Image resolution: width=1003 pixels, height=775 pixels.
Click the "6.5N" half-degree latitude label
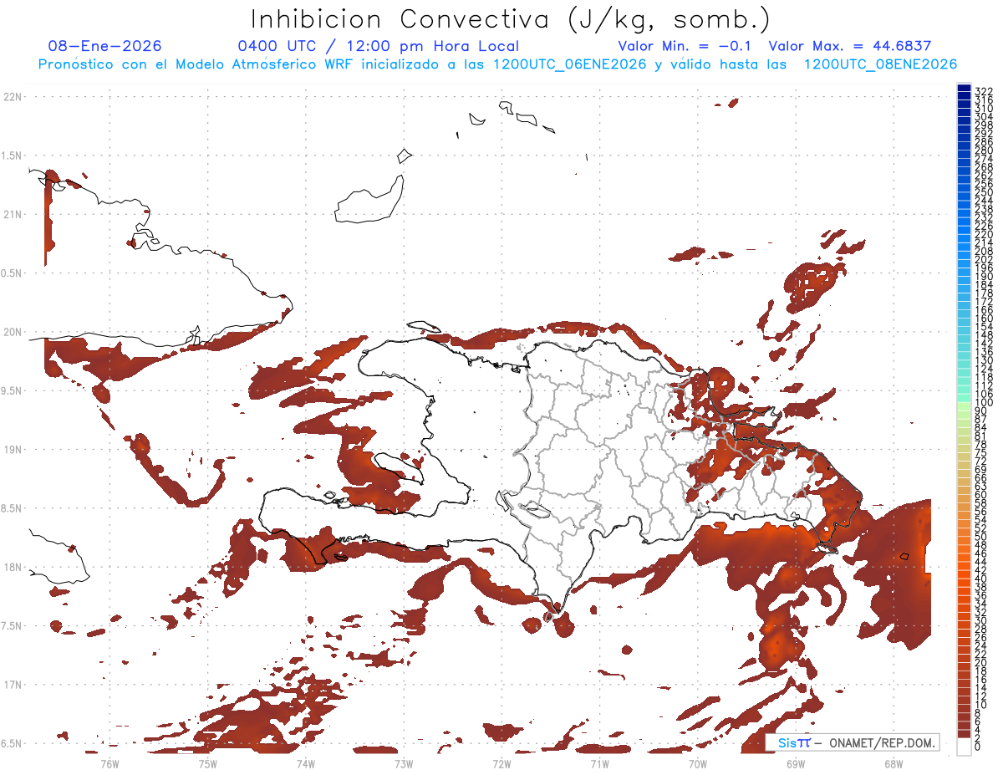pos(12,743)
